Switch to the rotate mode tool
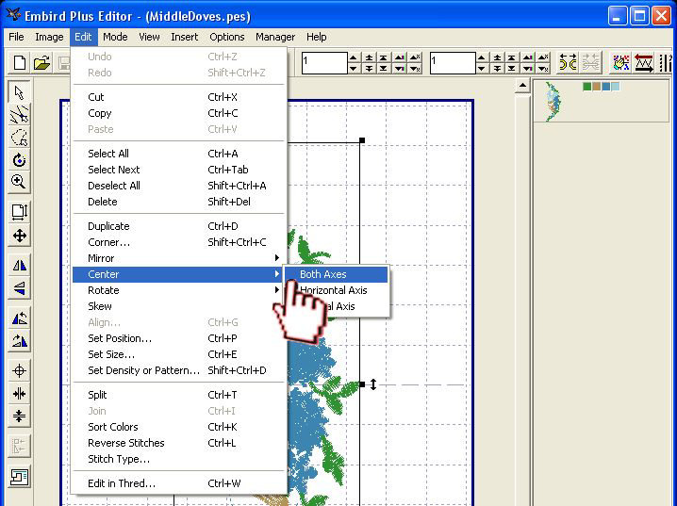Viewport: 677px width, 506px height. pos(19,160)
